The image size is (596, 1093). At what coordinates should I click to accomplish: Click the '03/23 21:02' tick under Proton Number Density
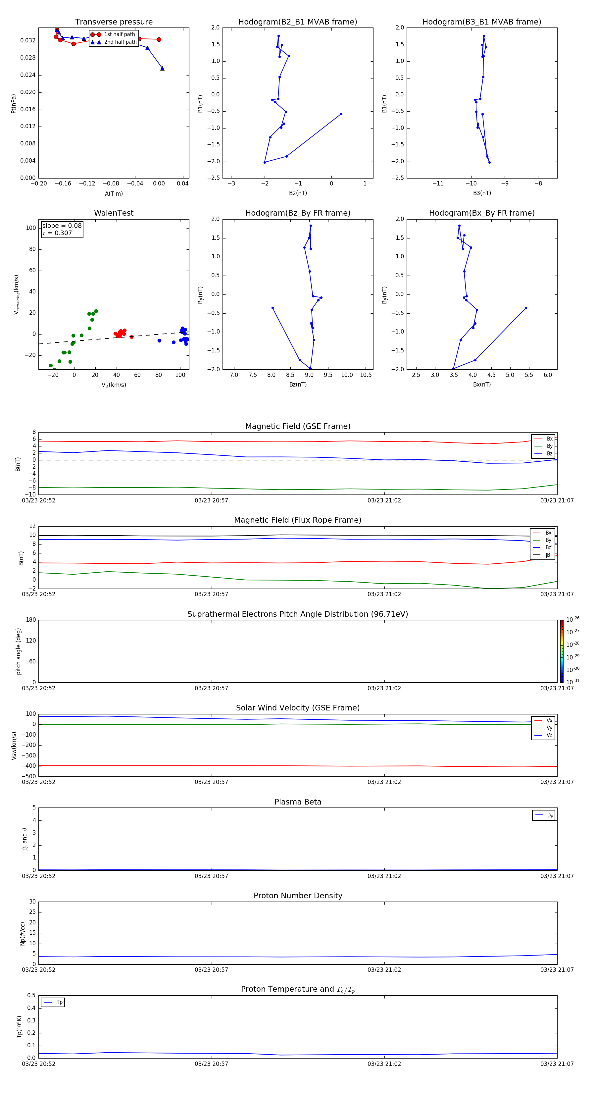click(384, 970)
